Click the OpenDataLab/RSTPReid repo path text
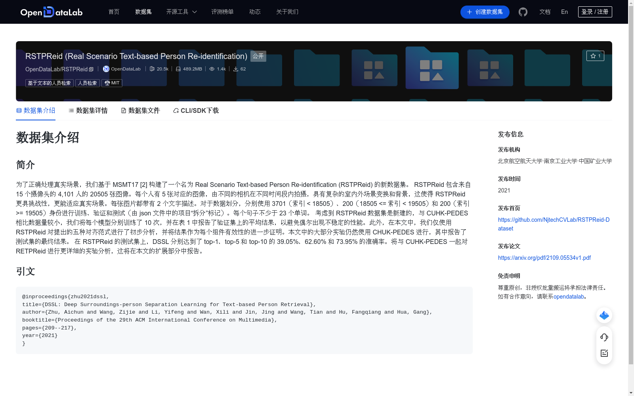The height and width of the screenshot is (396, 634). 56,69
